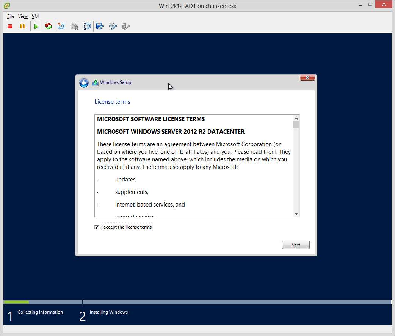395x336 pixels.
Task: Open the Snapshot Manager icon
Action: tap(87, 26)
